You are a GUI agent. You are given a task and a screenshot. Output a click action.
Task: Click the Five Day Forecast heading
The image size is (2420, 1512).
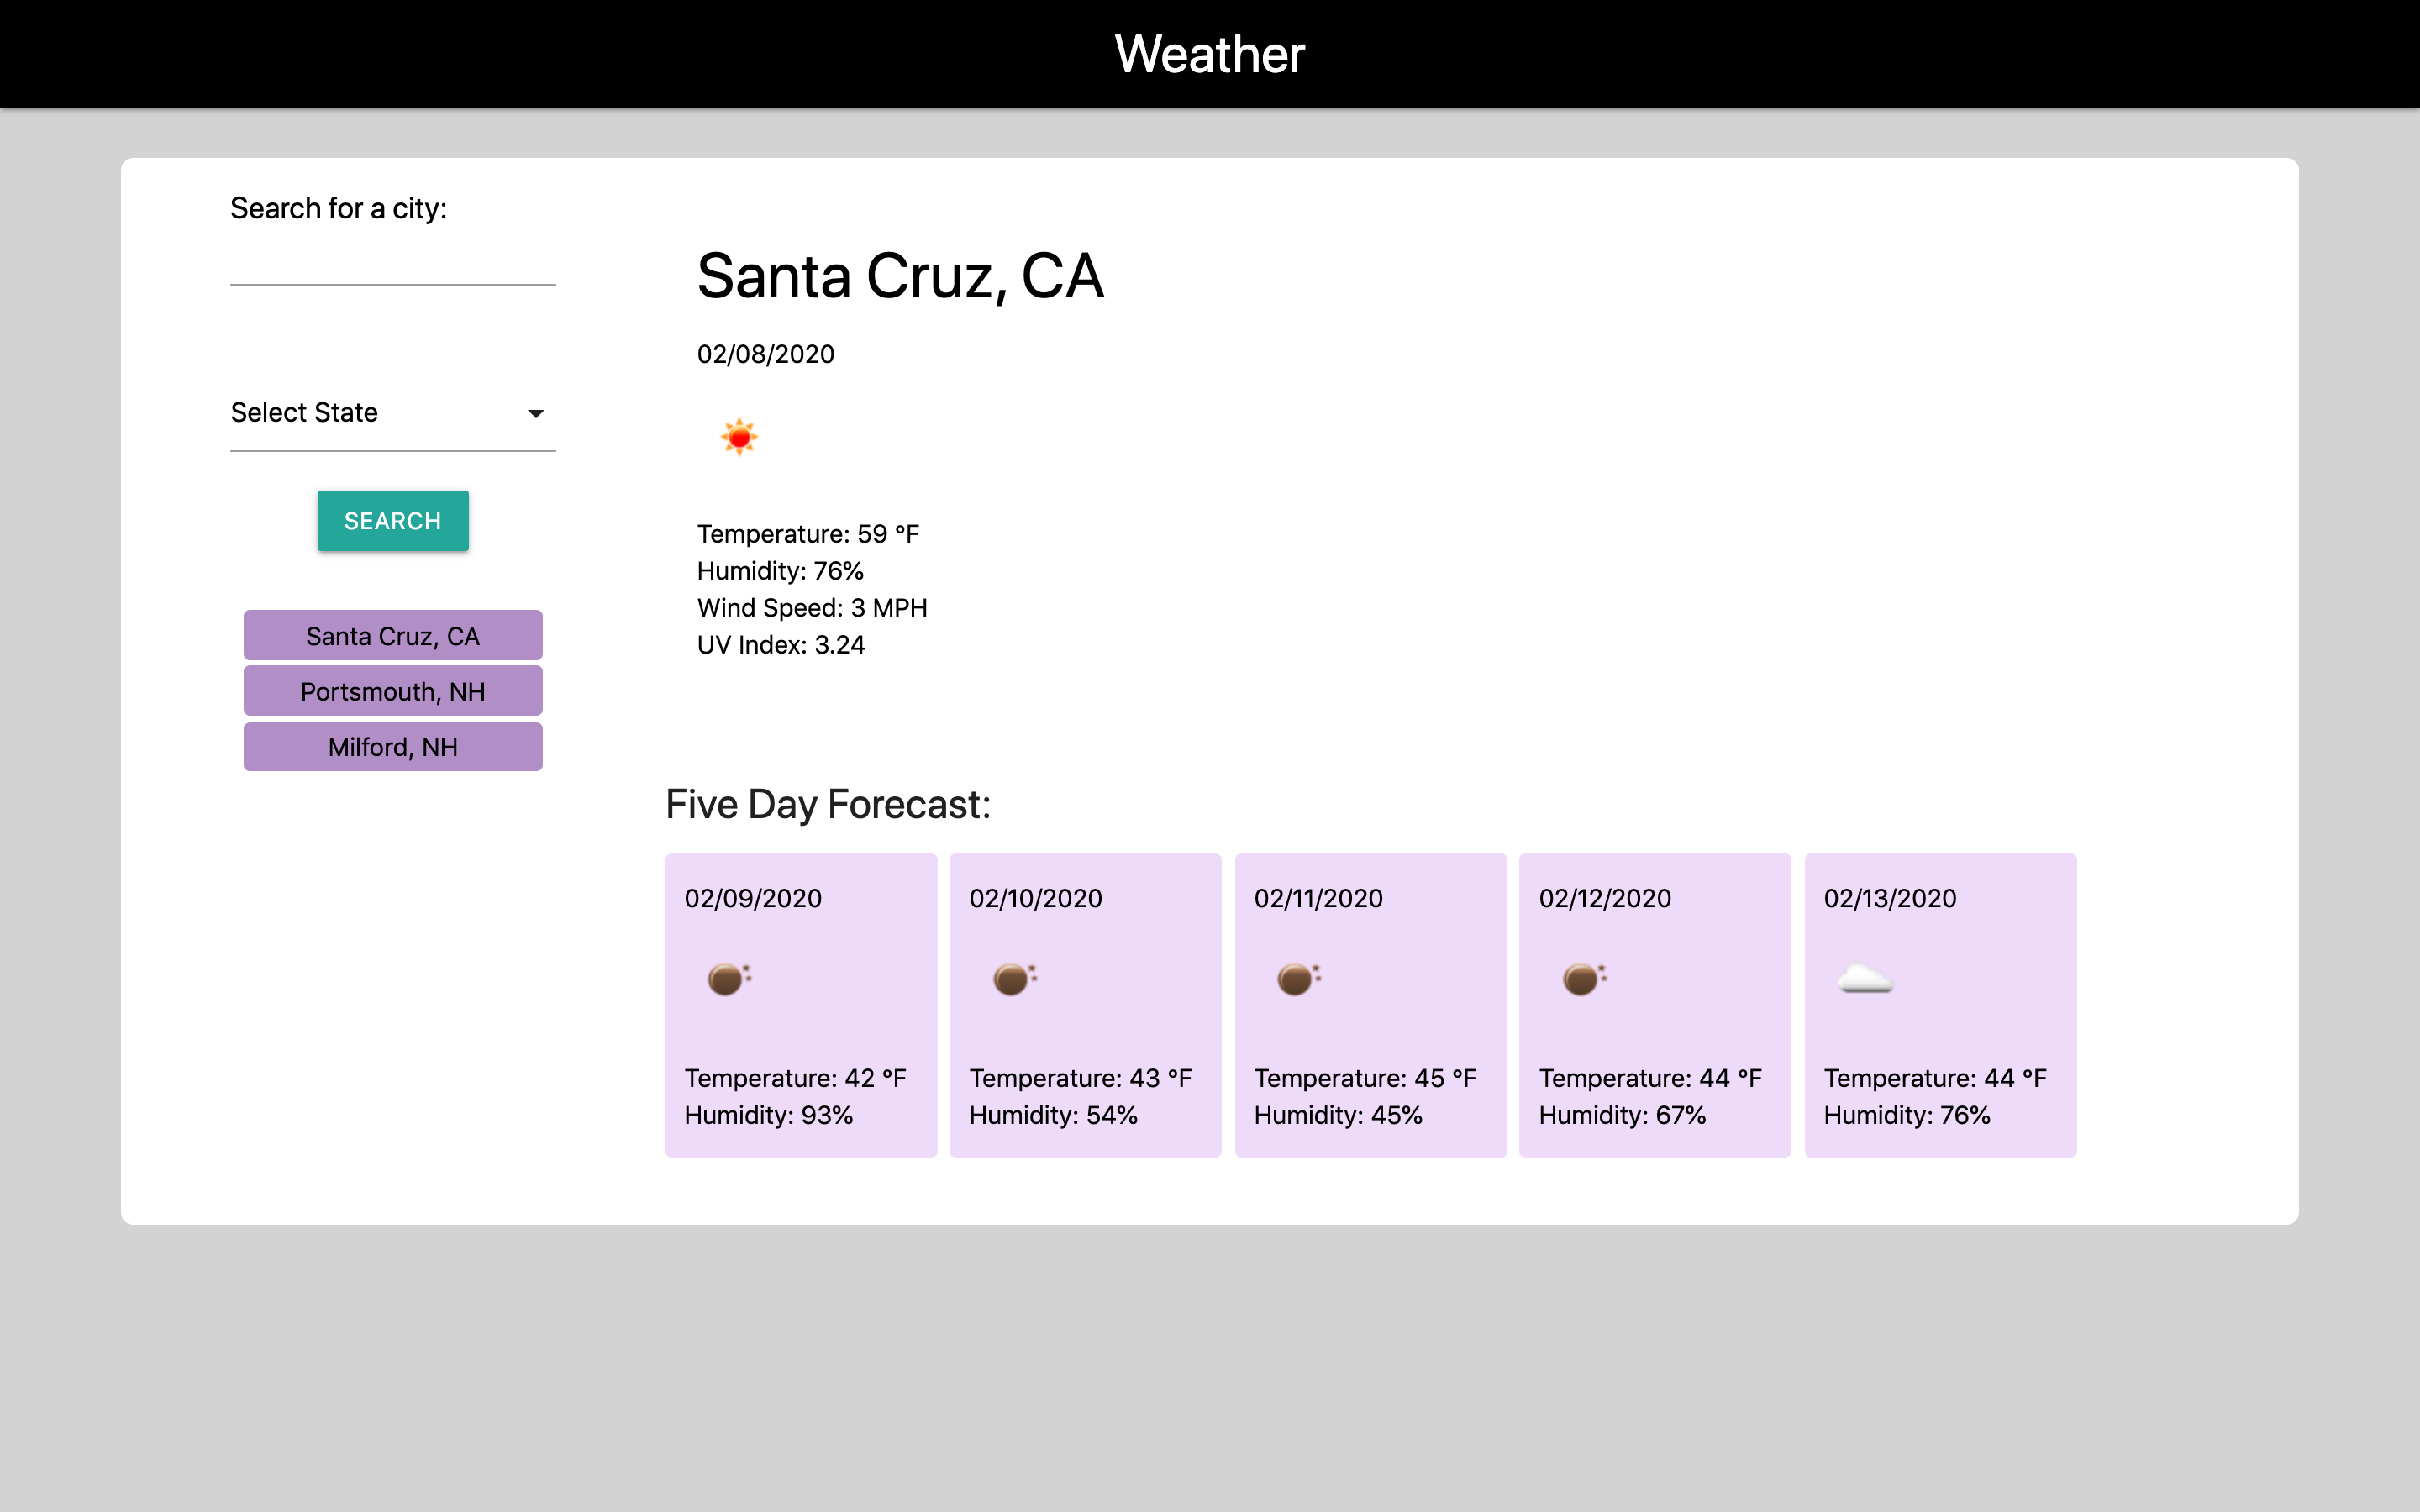828,805
